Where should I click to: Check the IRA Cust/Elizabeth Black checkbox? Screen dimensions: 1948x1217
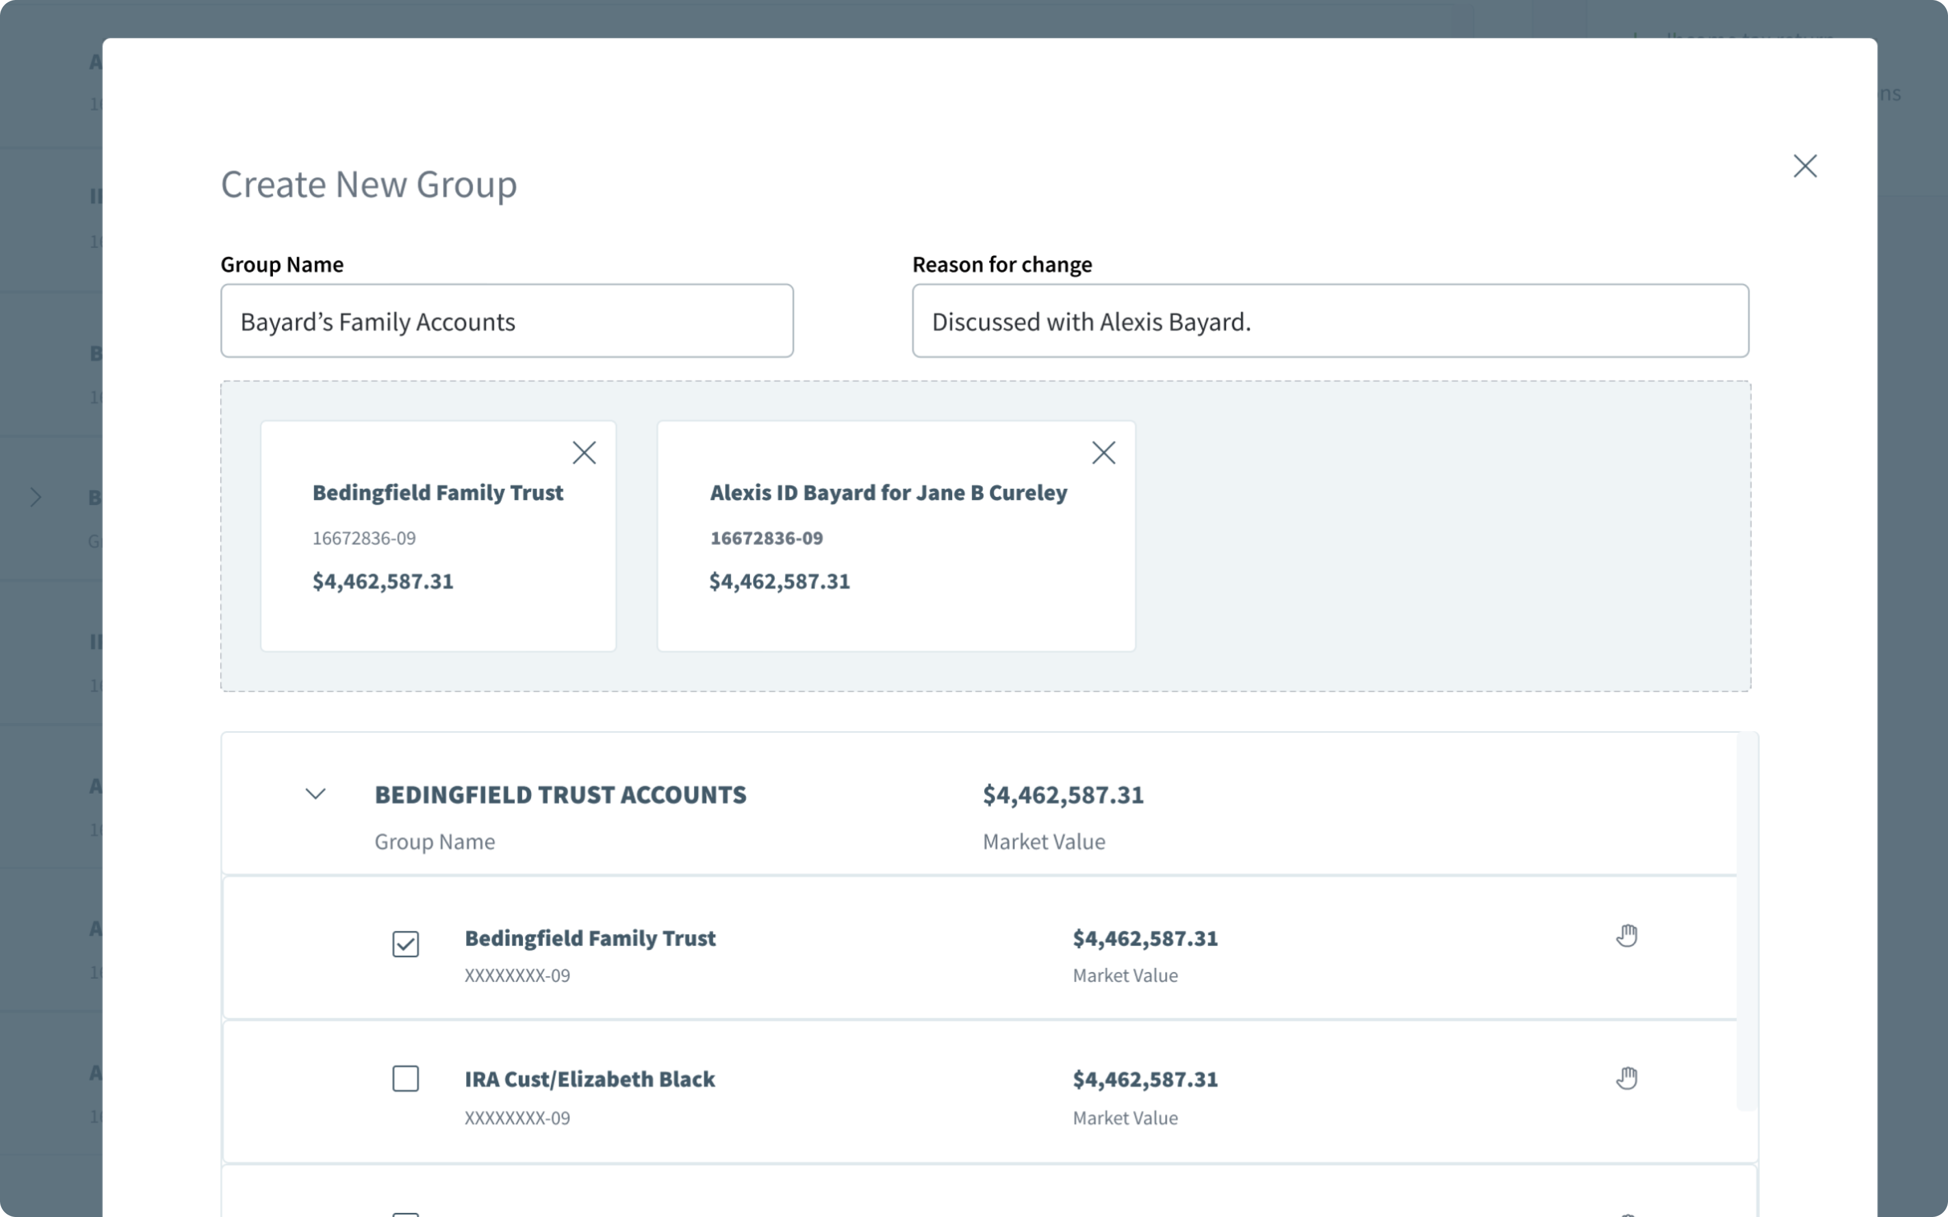pos(406,1079)
